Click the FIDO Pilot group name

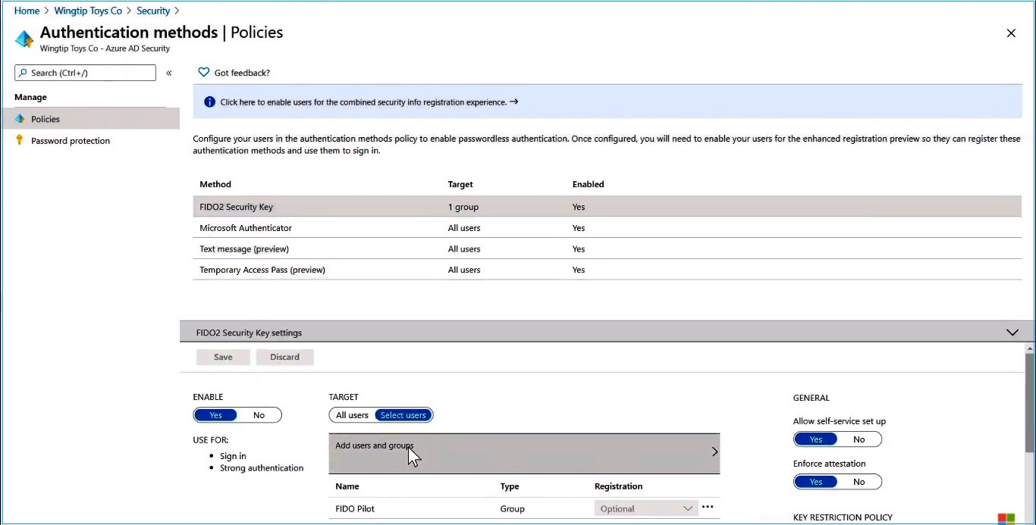tap(355, 508)
